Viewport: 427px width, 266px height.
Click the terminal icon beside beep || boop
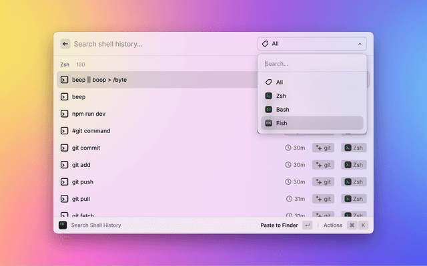(64, 80)
